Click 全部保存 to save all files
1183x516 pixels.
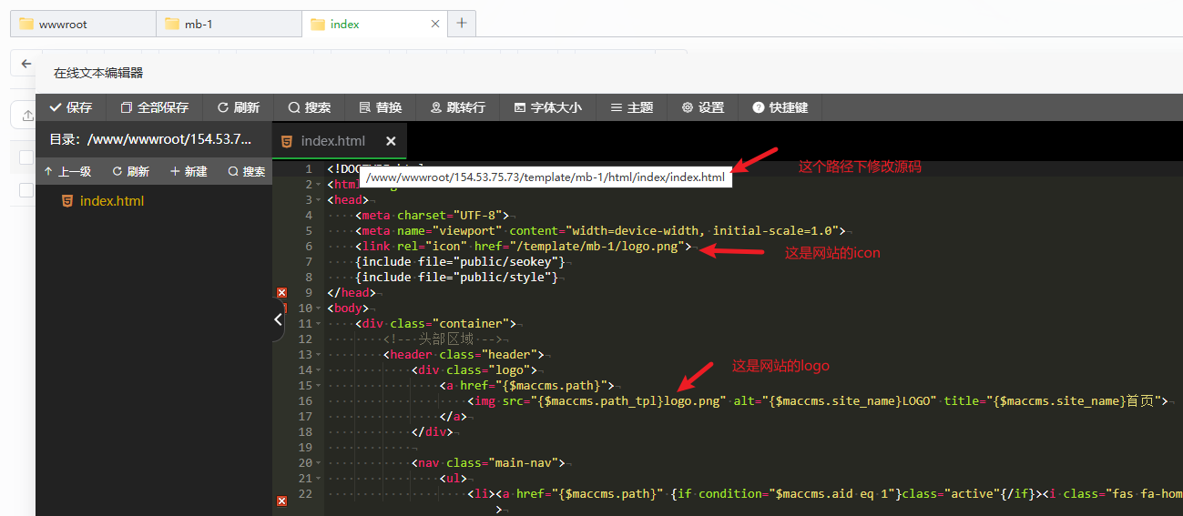[x=154, y=107]
